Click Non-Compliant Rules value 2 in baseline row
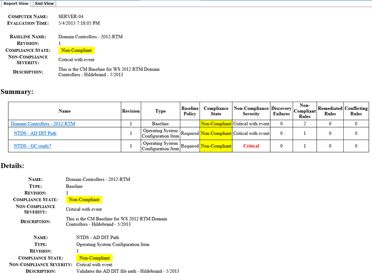The image size is (372, 273). tap(304, 124)
